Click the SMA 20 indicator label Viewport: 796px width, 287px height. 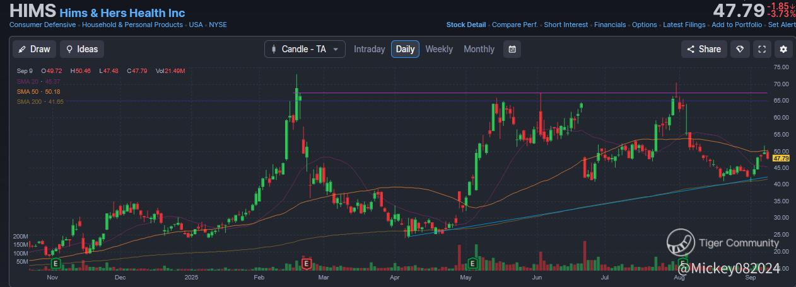tap(38, 82)
